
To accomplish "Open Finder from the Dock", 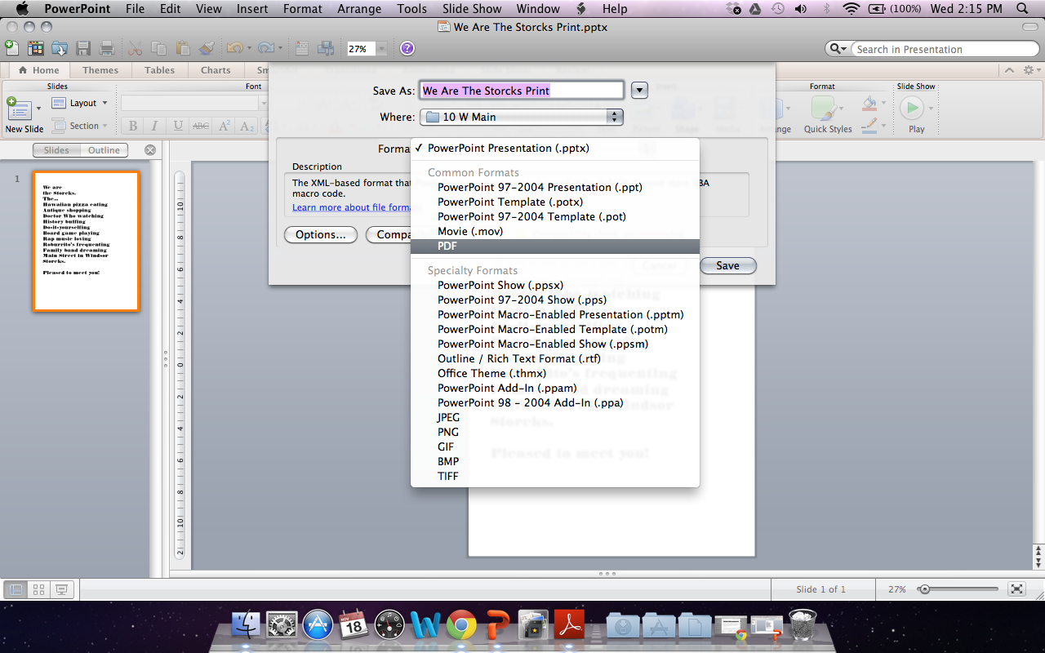I will [246, 625].
